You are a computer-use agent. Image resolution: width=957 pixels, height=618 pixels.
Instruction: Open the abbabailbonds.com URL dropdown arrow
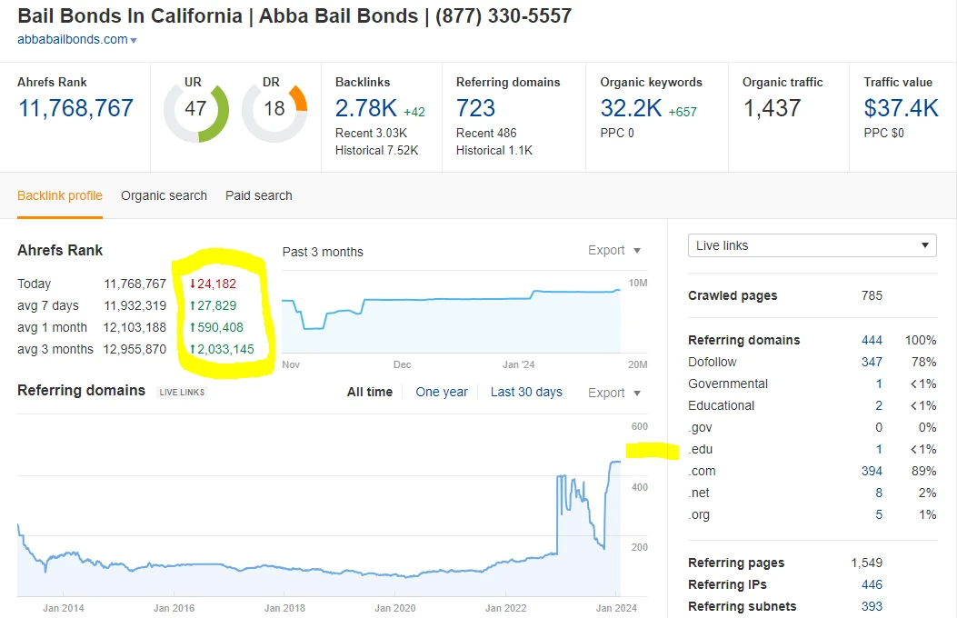(134, 40)
